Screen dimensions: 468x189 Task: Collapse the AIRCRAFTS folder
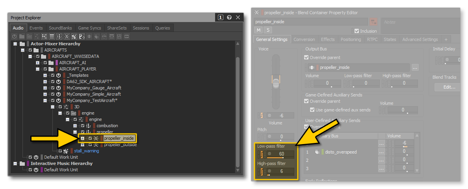23,50
